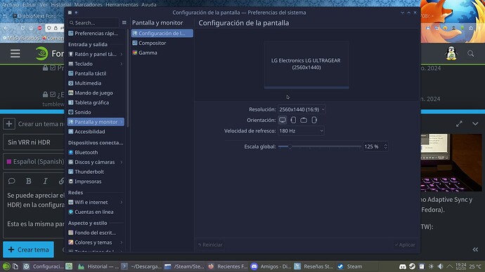Open Fondo del escritorio settings
Viewport: 485px width, 272px height.
pos(96,233)
